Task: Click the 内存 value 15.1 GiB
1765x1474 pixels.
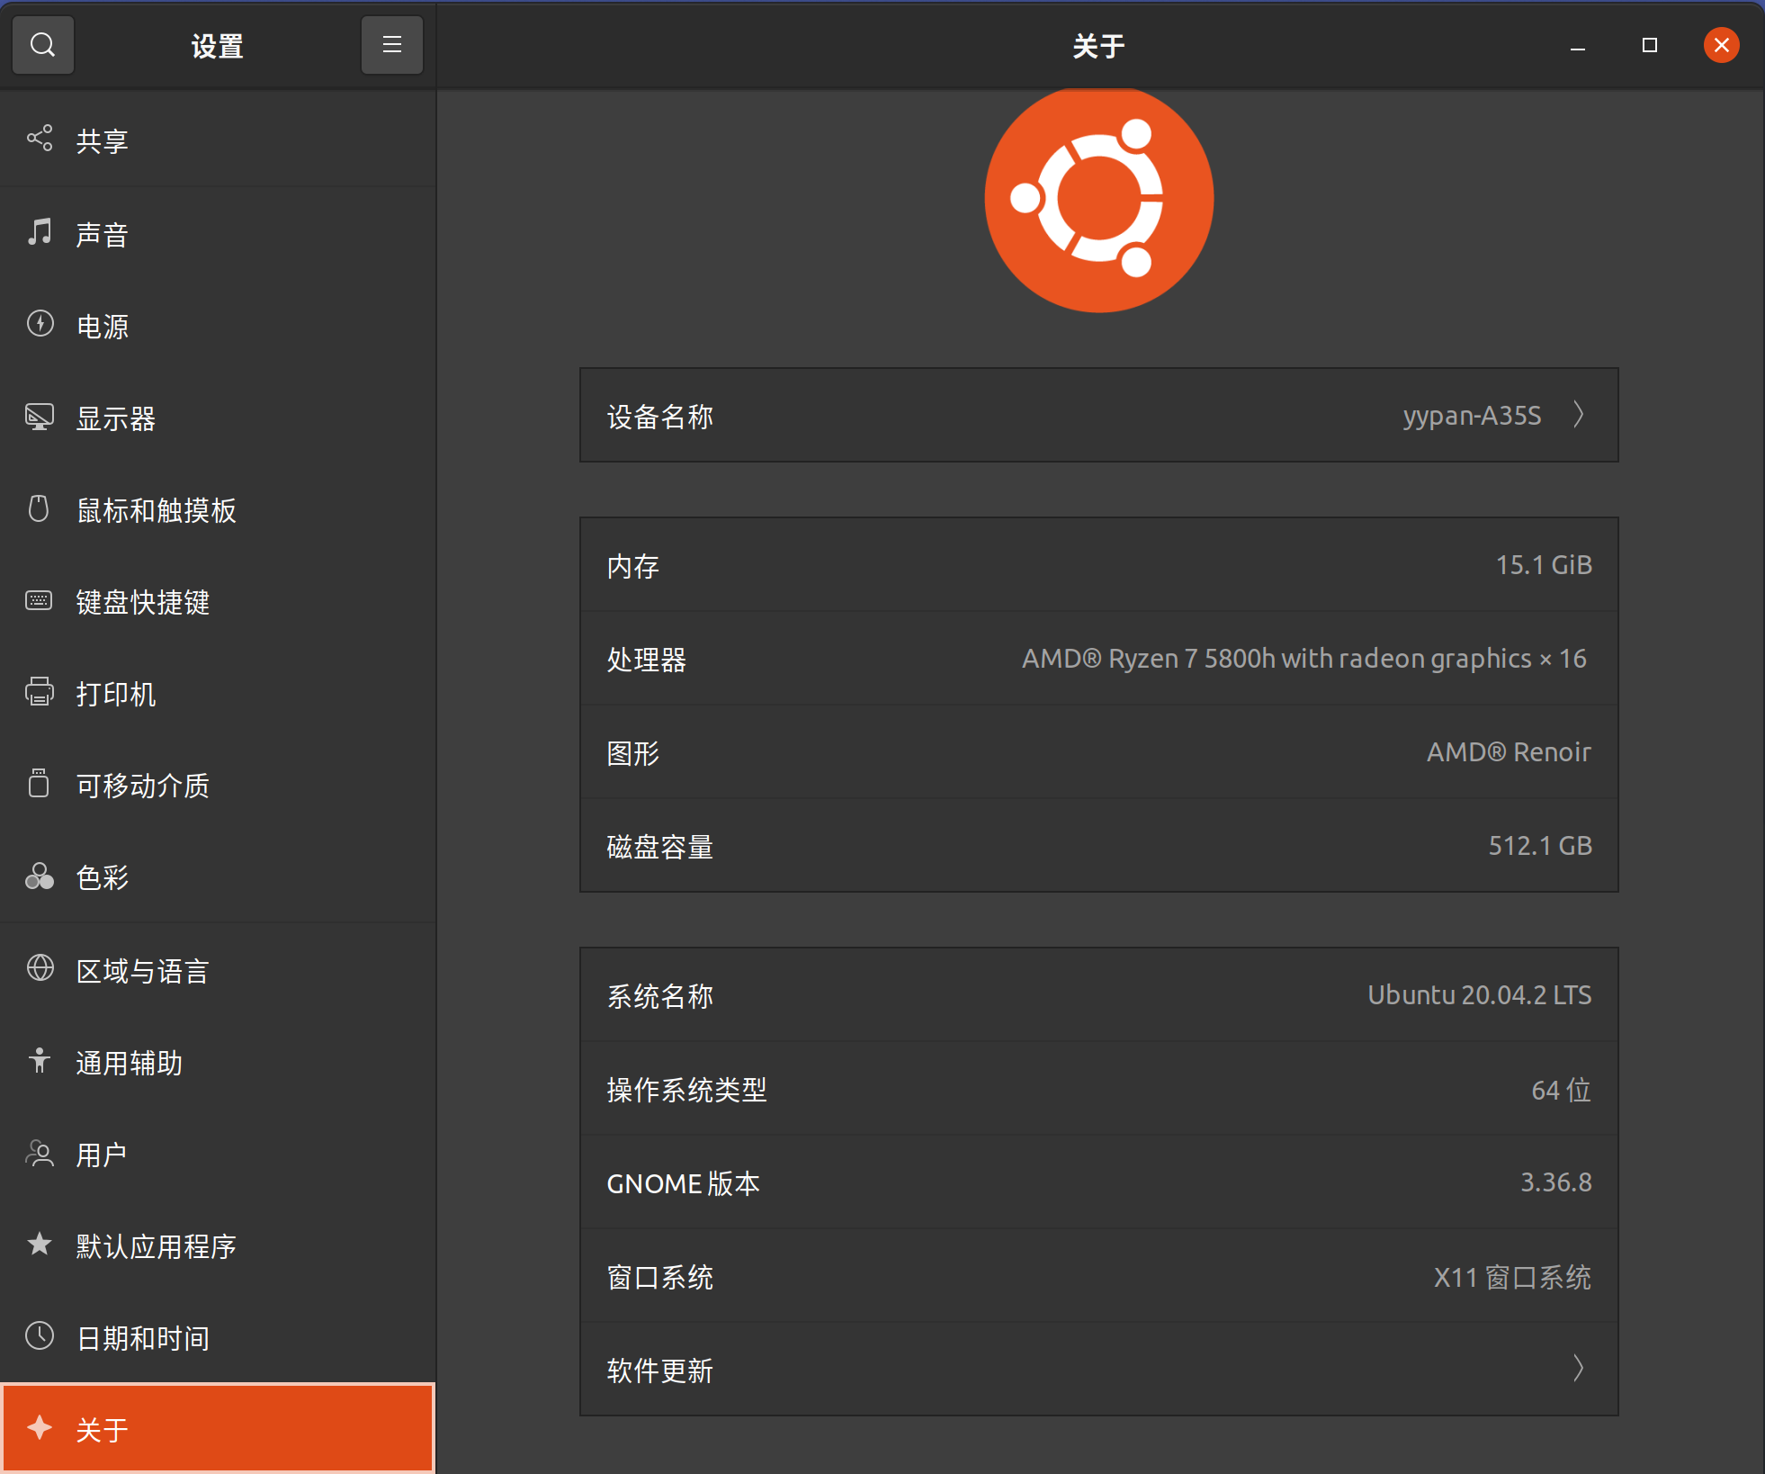Action: [x=1544, y=565]
